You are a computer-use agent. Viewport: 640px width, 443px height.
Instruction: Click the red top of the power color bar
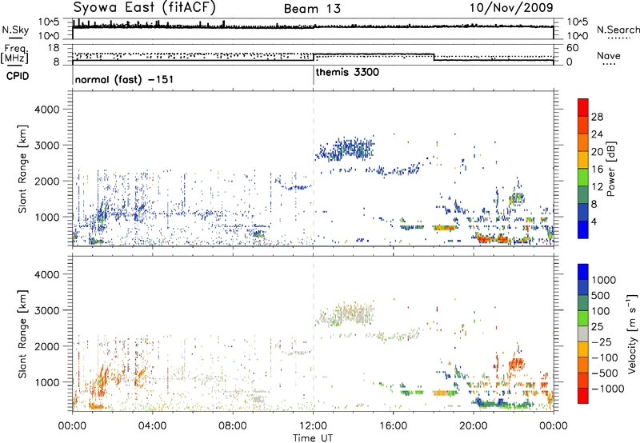tap(583, 106)
